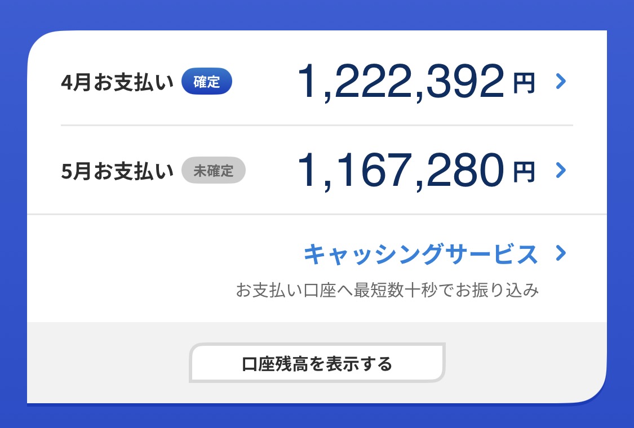Click the 円 symbol after 1,167,280
This screenshot has height=428, width=634.
(x=524, y=171)
